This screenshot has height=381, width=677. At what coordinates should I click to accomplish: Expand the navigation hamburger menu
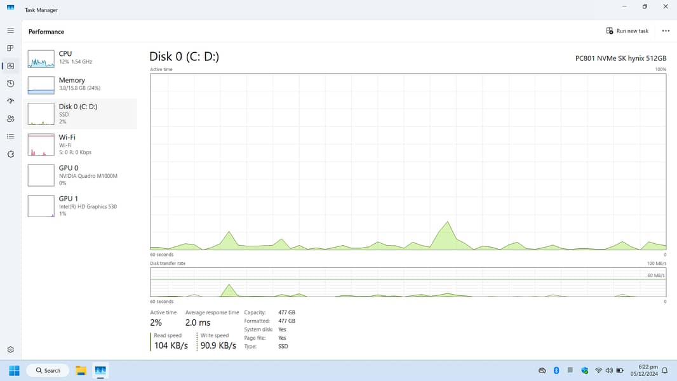pos(10,30)
